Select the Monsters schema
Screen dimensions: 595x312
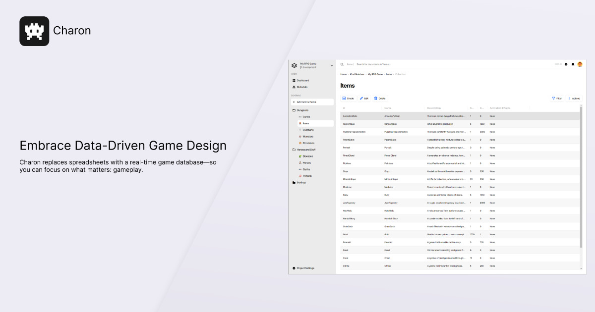click(308, 136)
